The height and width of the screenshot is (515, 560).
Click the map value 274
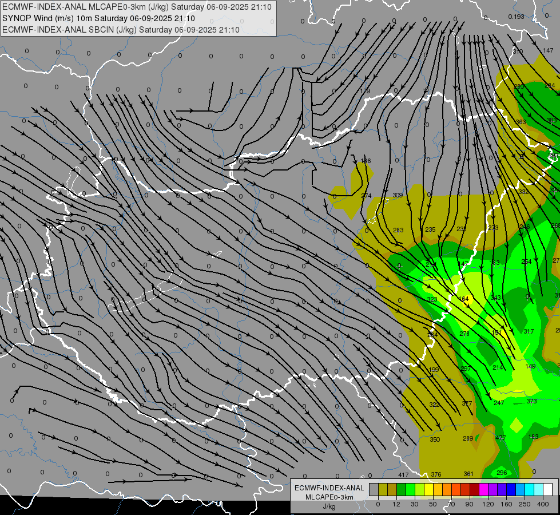366,196
